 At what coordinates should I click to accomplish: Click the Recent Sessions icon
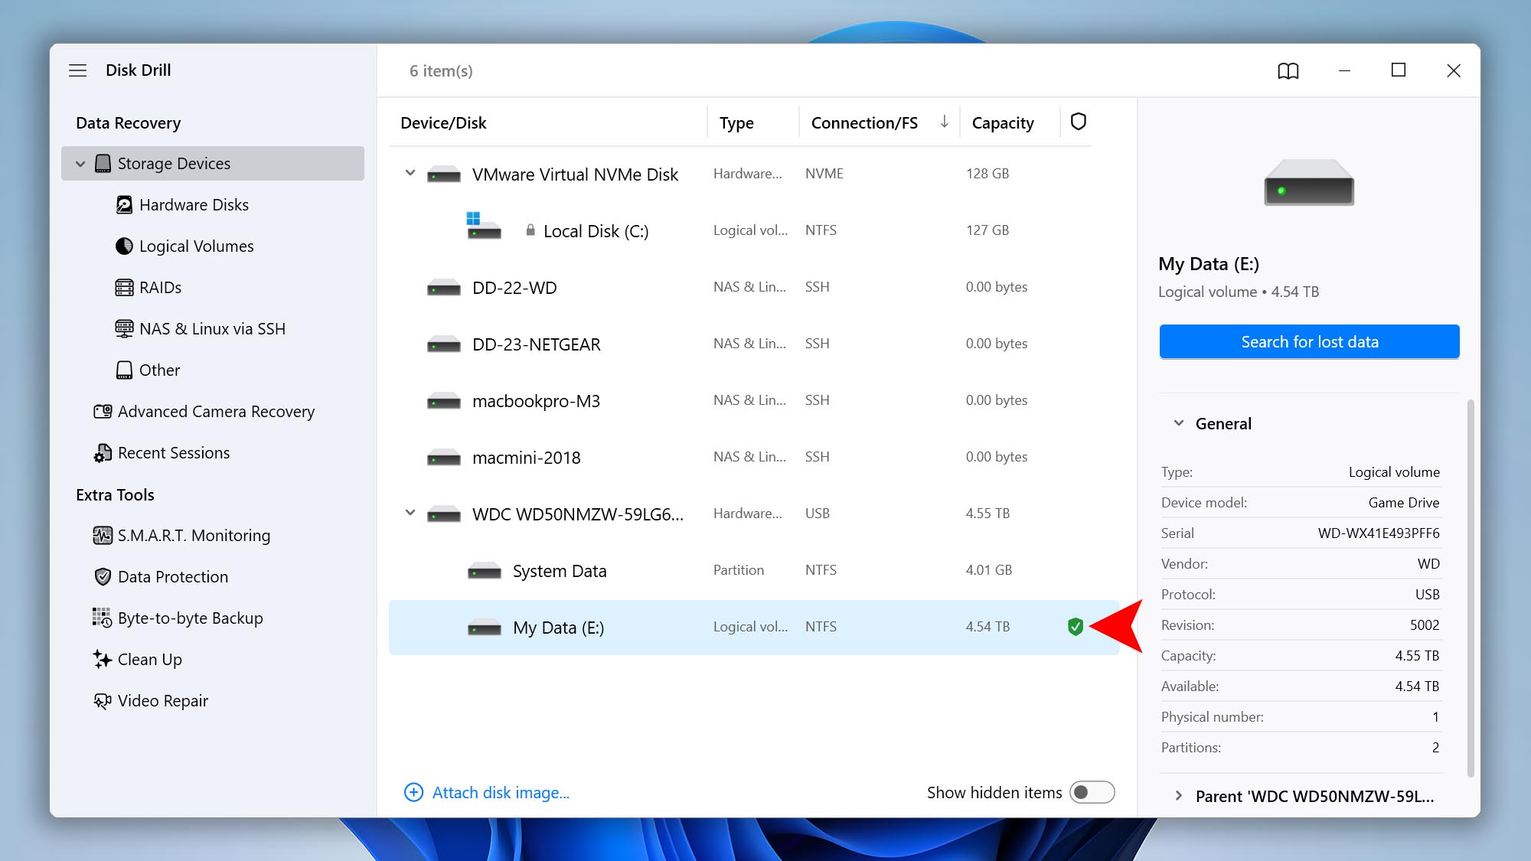(103, 453)
